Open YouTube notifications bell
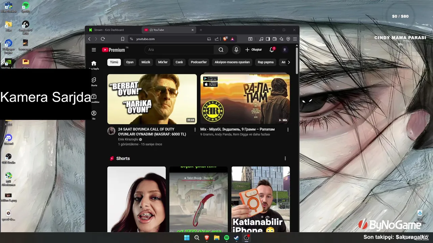The image size is (433, 243). pyautogui.click(x=272, y=50)
